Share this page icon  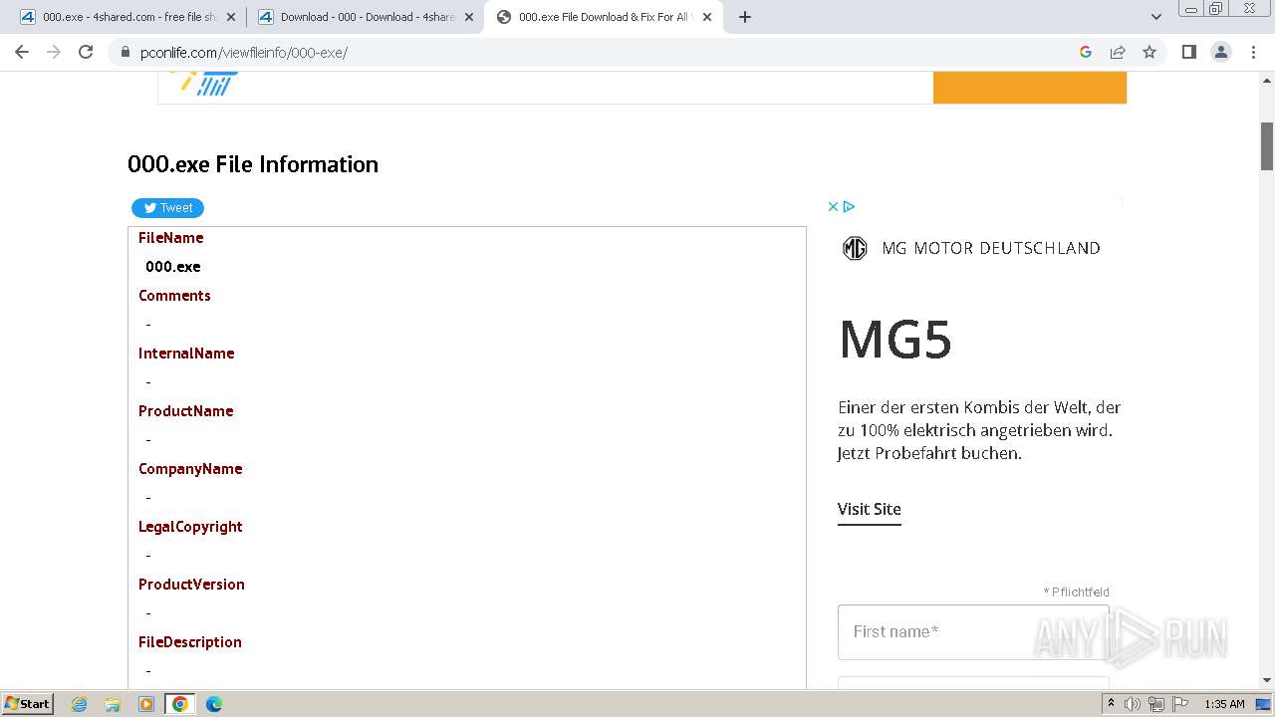1118,52
